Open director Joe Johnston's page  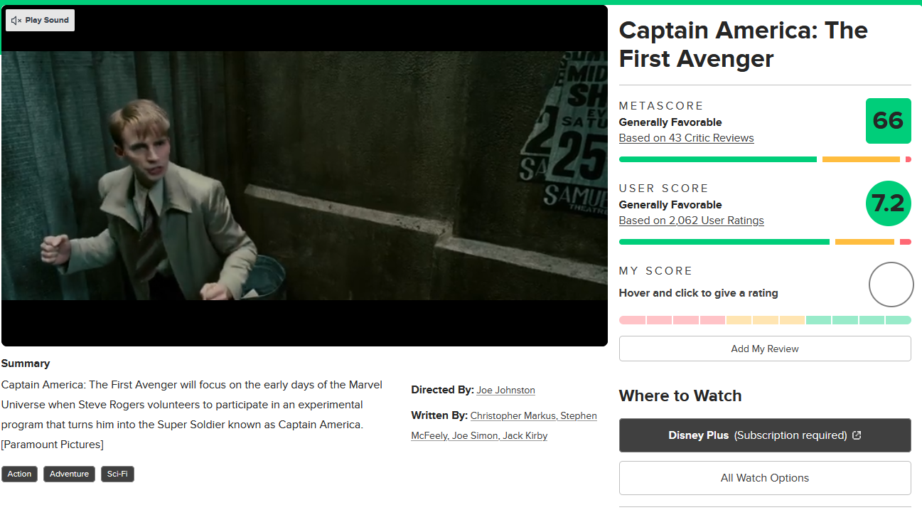(x=506, y=390)
